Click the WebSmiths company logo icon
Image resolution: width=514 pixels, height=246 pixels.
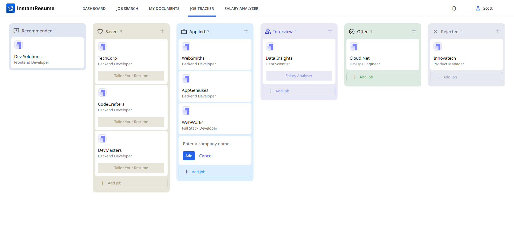[186, 47]
